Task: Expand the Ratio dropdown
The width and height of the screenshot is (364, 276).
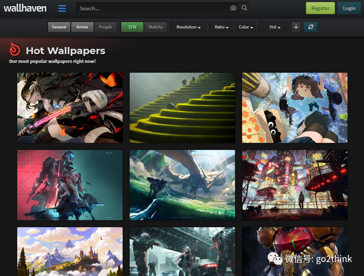Action: [x=221, y=27]
